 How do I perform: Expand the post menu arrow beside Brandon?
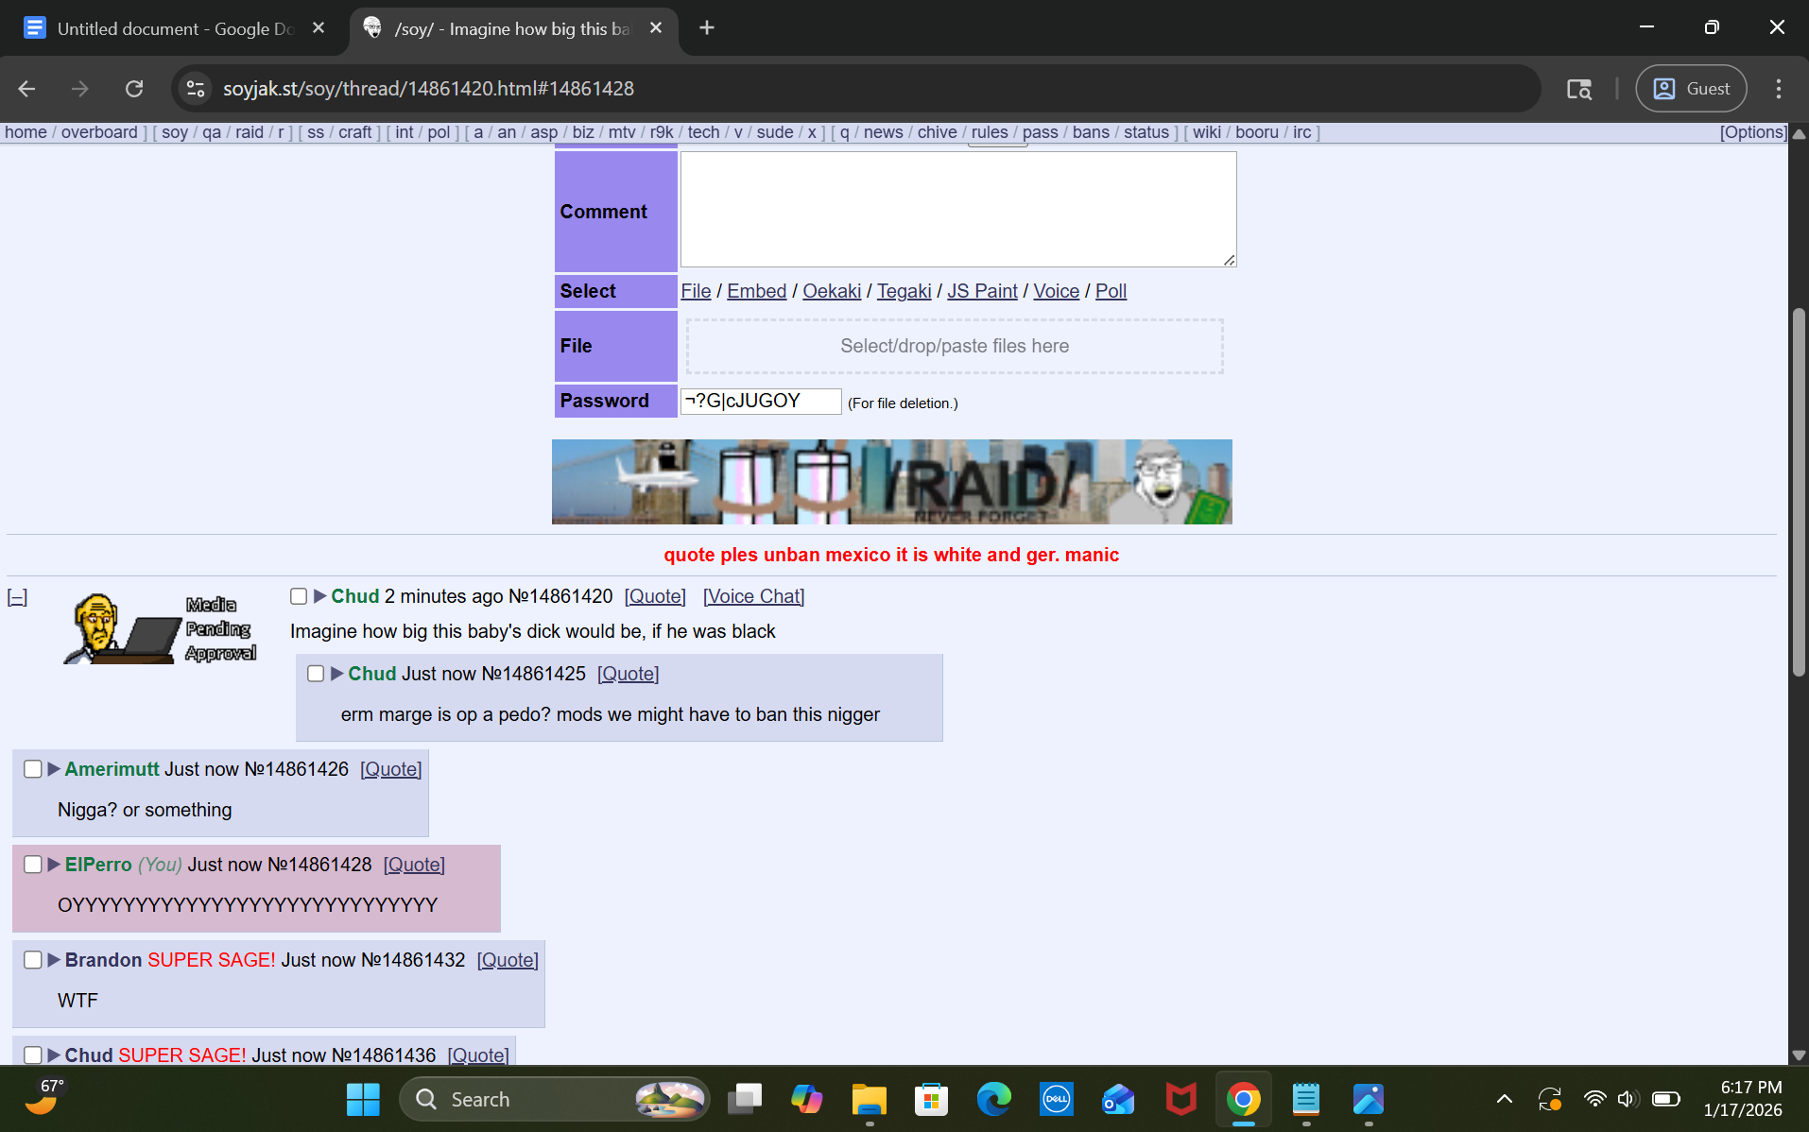[x=54, y=960]
